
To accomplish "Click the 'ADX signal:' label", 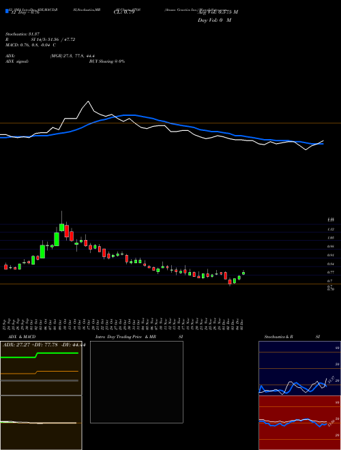I will pos(16,61).
